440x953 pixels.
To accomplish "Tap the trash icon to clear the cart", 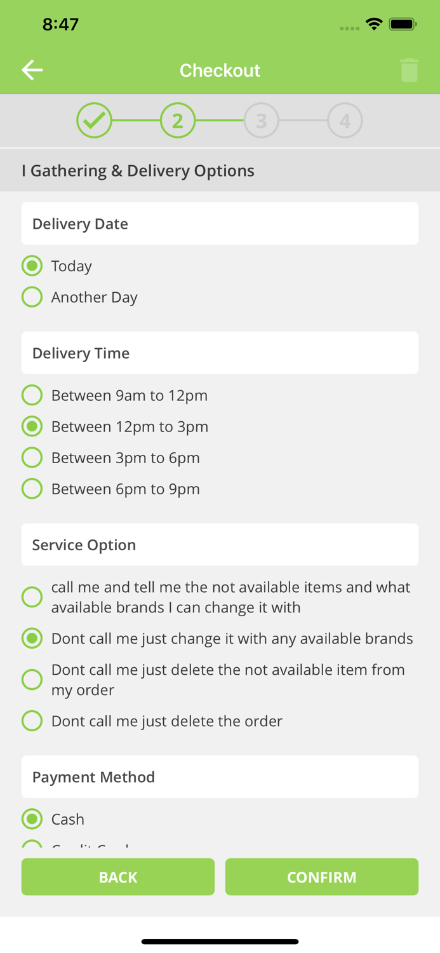I will pyautogui.click(x=410, y=70).
